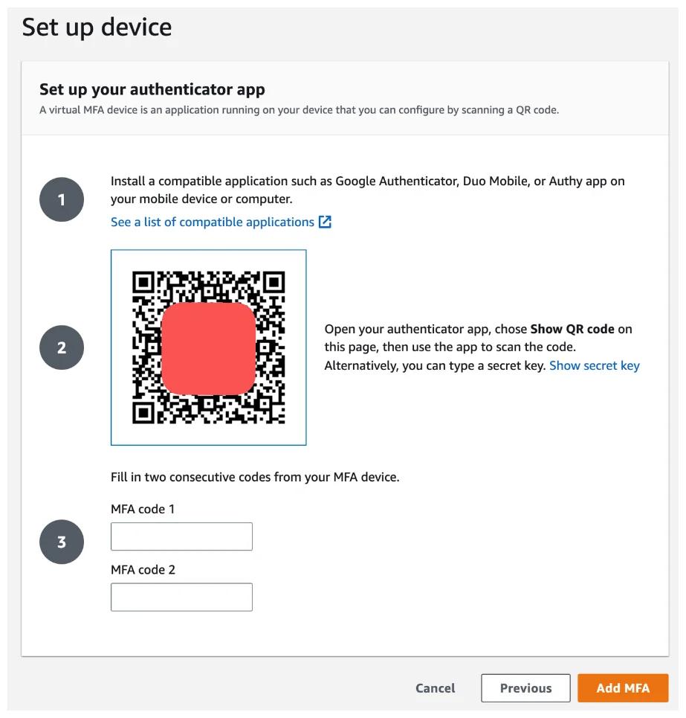686x718 pixels.
Task: Cancel the device setup
Action: (435, 687)
